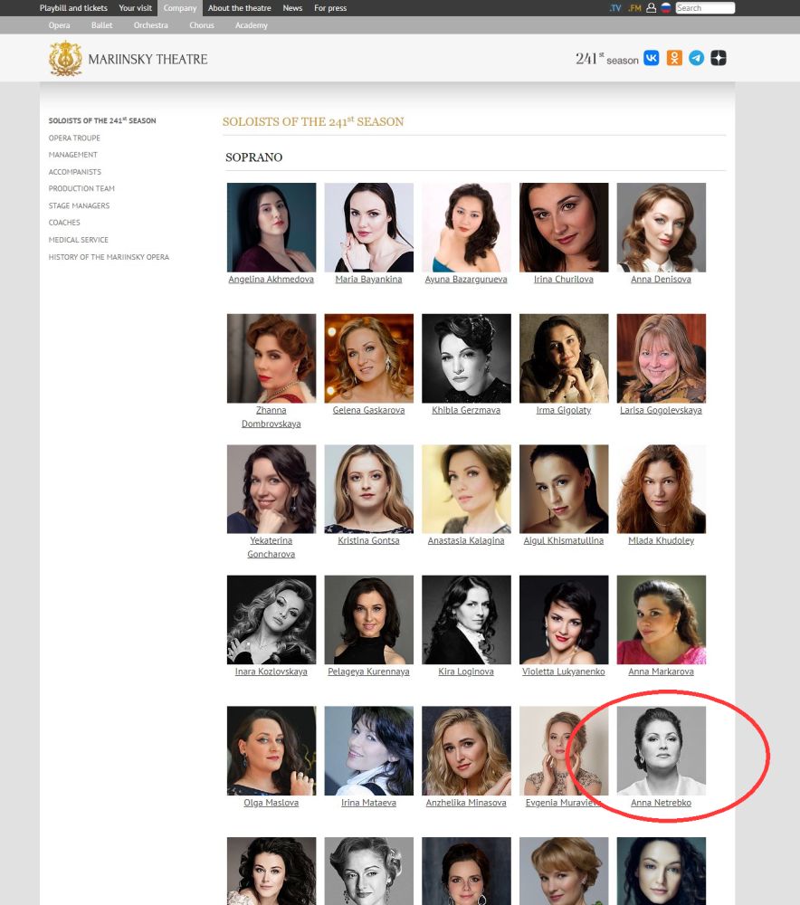This screenshot has height=905, width=800.
Task: Click the Khibla Gerzmava name link
Action: pos(466,410)
